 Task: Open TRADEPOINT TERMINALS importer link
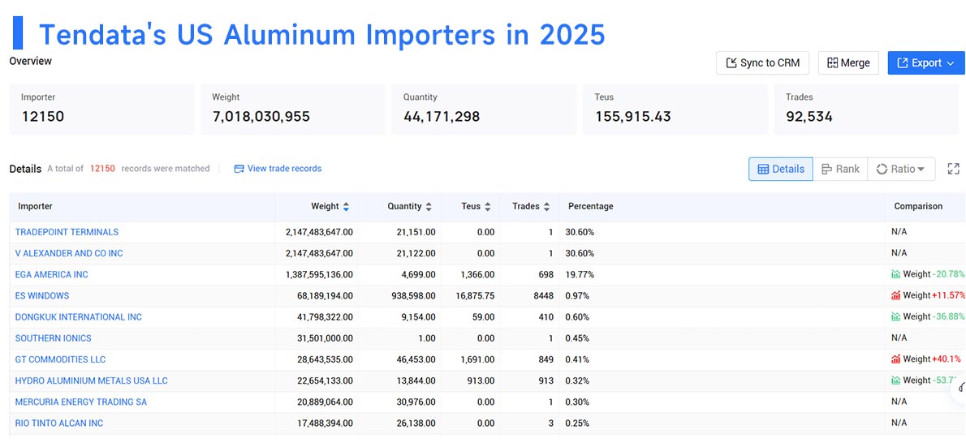click(67, 232)
